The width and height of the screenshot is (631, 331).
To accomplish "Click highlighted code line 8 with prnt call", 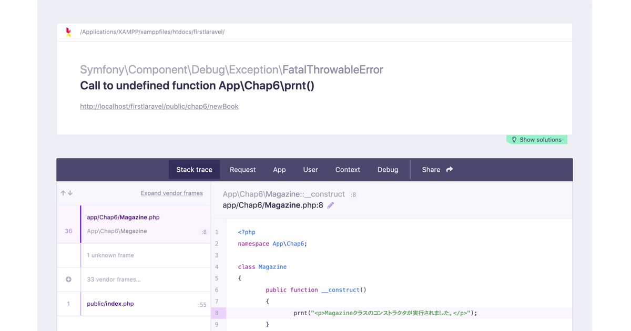I will [x=385, y=313].
